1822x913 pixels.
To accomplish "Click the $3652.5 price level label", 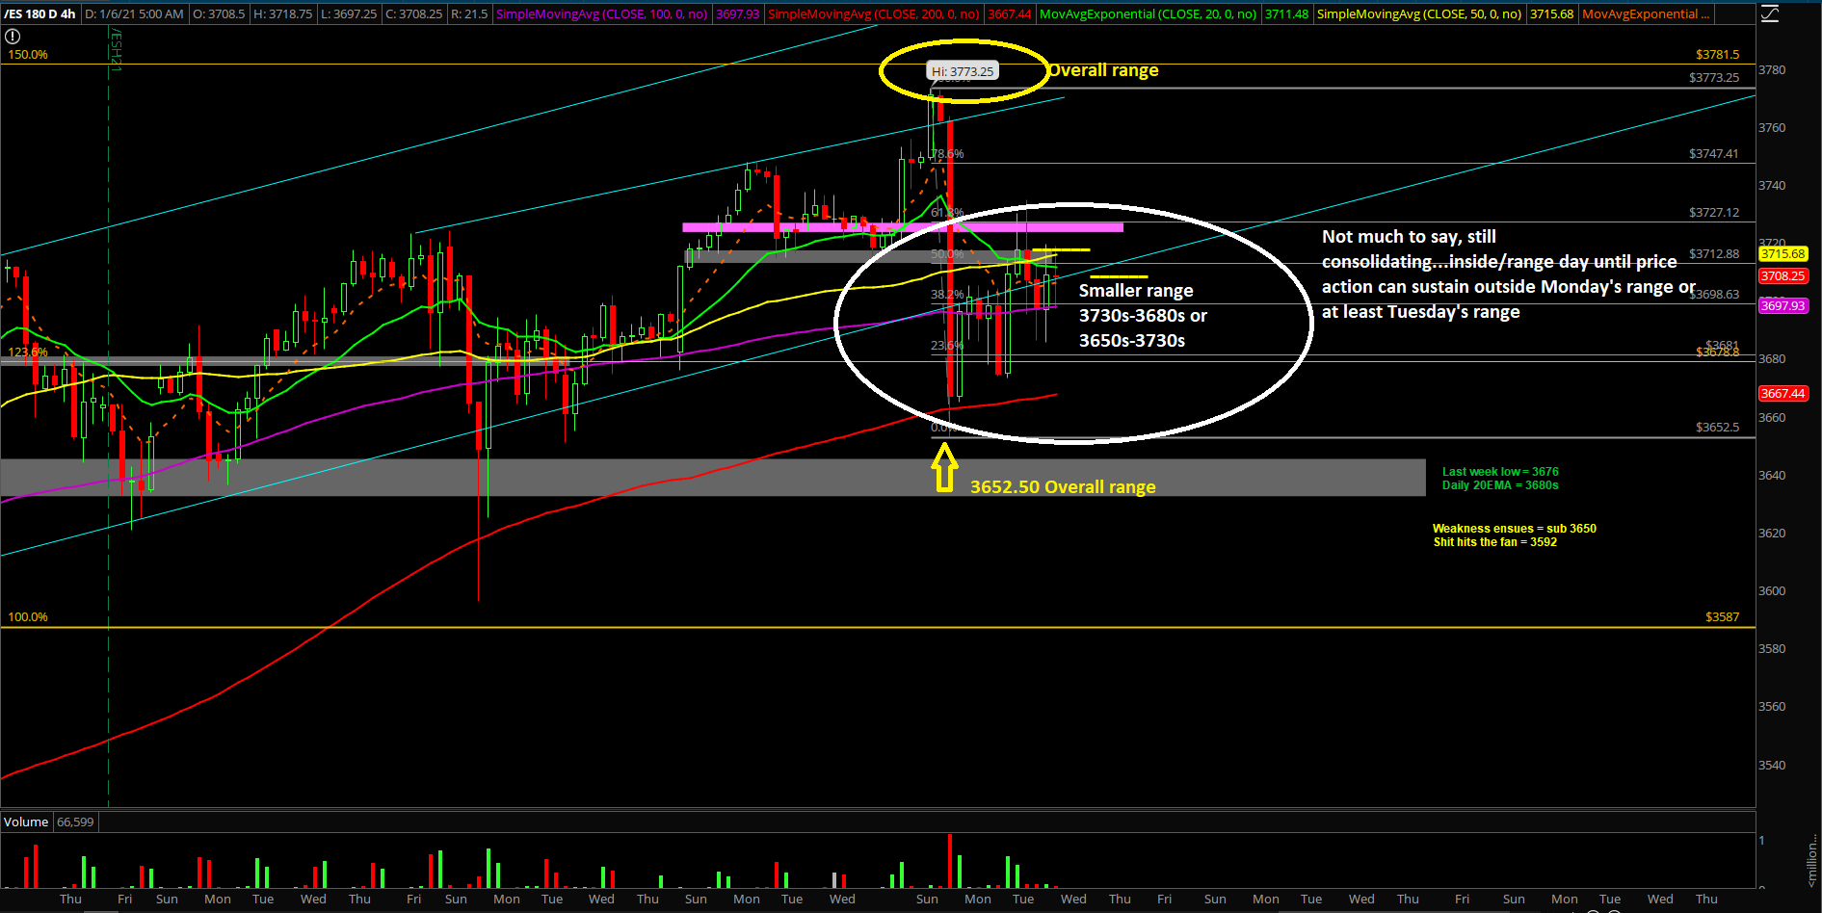I will [x=1718, y=428].
